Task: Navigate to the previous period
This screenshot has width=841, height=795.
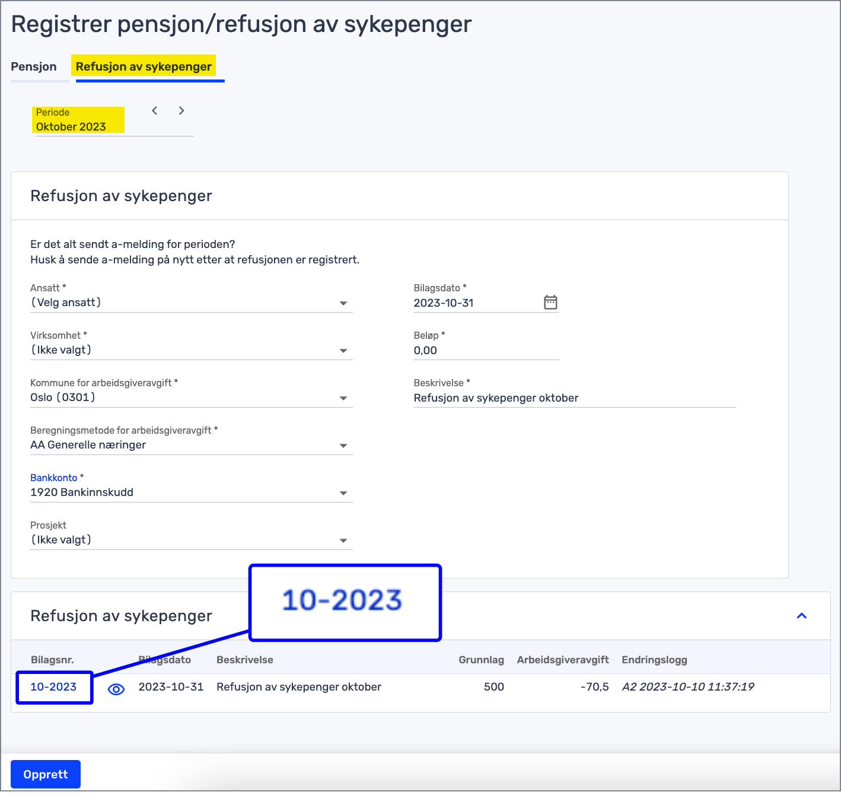Action: pyautogui.click(x=154, y=110)
